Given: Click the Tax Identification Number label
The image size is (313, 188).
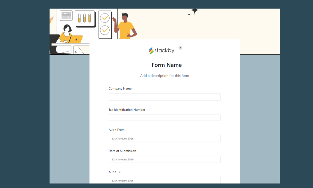Looking at the screenshot, I should 127,110.
